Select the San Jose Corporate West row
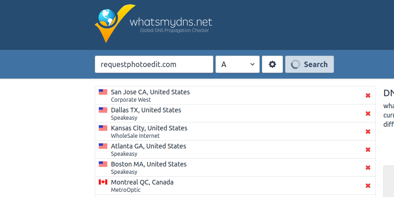Image resolution: width=394 pixels, height=197 pixels. tap(235, 95)
